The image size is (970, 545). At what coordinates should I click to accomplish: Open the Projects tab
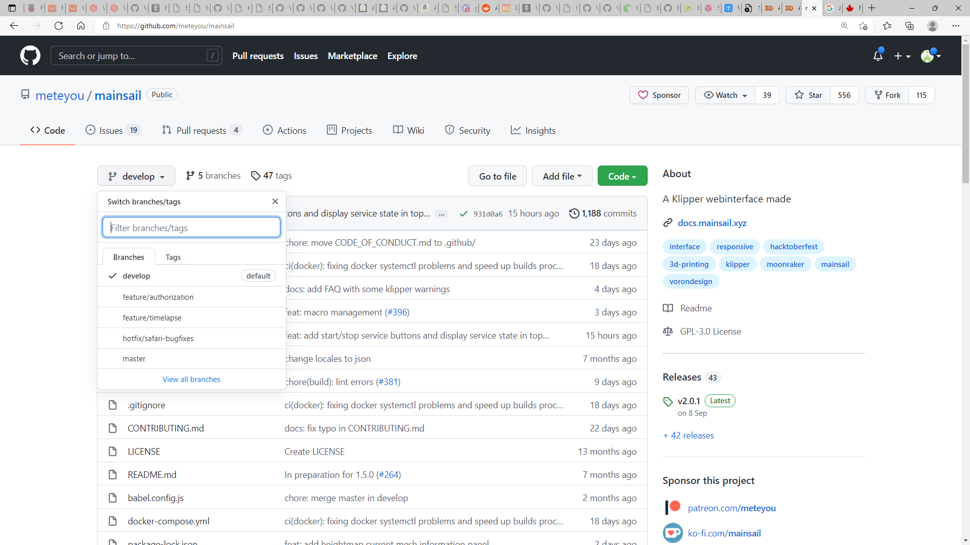click(x=350, y=130)
